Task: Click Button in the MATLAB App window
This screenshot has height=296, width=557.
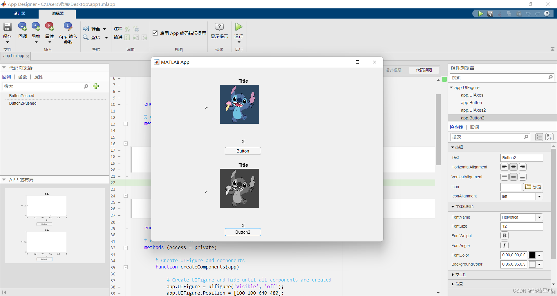Action: click(243, 151)
